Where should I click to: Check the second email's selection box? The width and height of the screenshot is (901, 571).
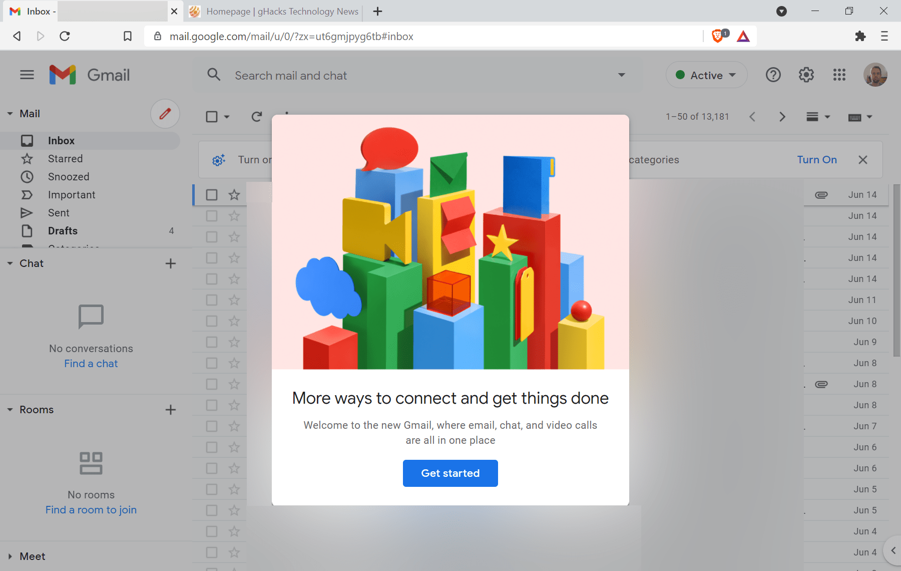(211, 216)
